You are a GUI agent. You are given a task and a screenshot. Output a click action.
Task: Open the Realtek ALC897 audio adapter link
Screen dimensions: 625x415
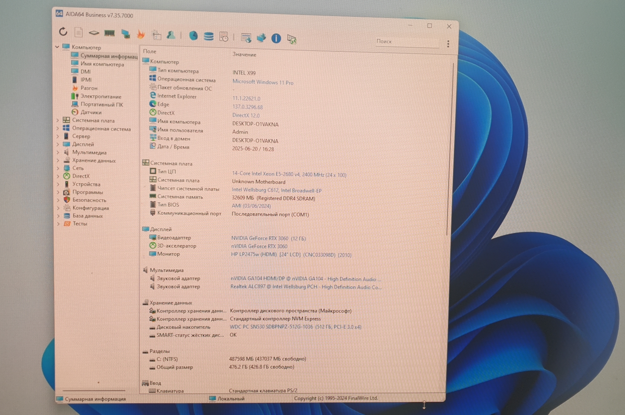tap(306, 287)
